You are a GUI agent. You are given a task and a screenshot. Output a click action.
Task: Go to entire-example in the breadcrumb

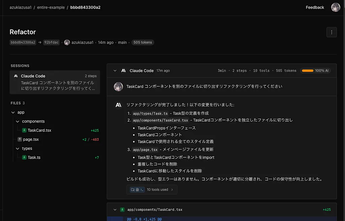click(x=51, y=7)
